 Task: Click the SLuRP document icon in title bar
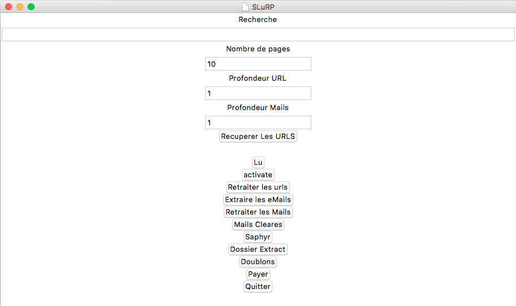[x=245, y=7]
